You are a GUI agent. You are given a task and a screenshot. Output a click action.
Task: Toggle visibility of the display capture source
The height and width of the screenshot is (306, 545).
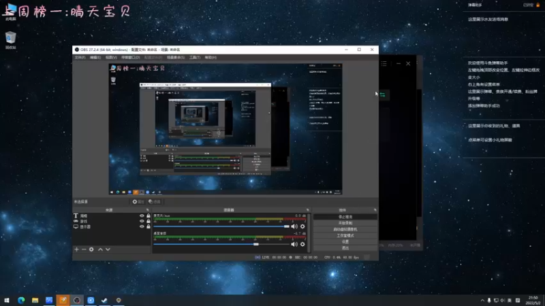point(142,227)
